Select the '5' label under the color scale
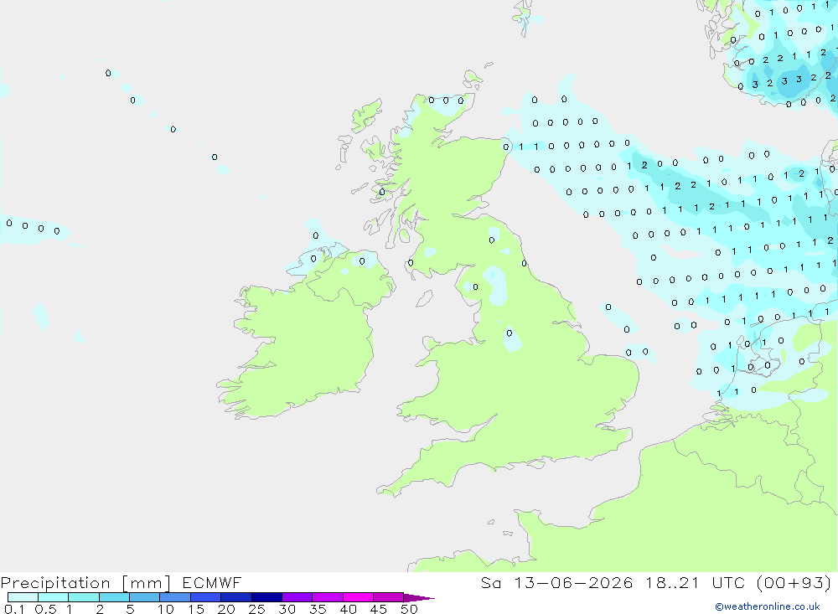Viewport: 838px width, 614px height. click(x=130, y=609)
